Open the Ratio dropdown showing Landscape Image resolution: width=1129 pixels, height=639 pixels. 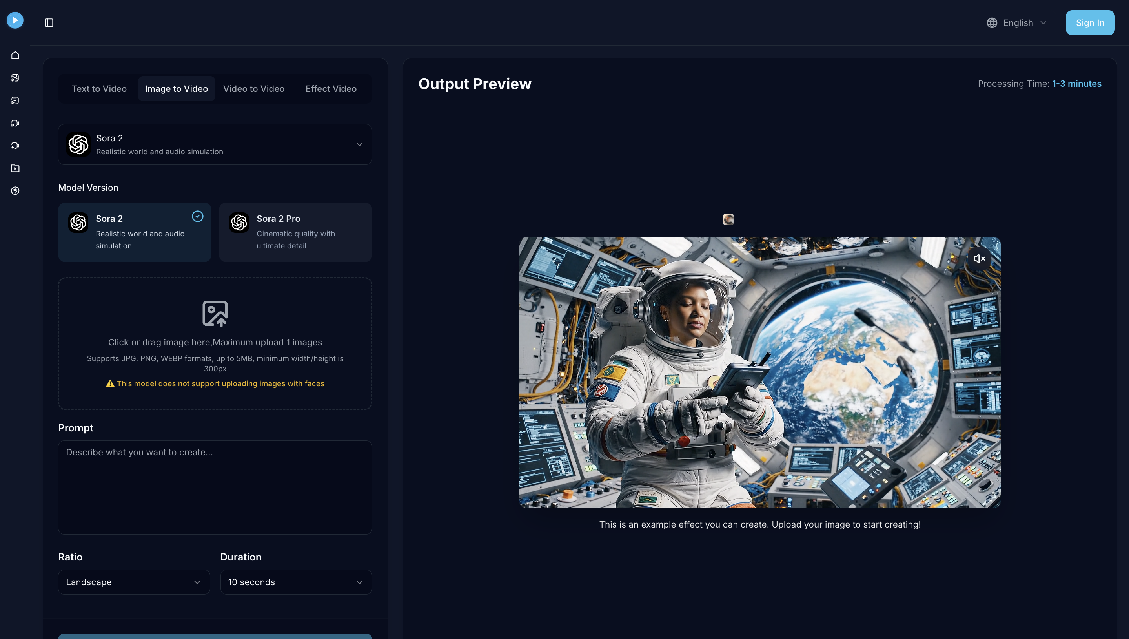tap(134, 582)
